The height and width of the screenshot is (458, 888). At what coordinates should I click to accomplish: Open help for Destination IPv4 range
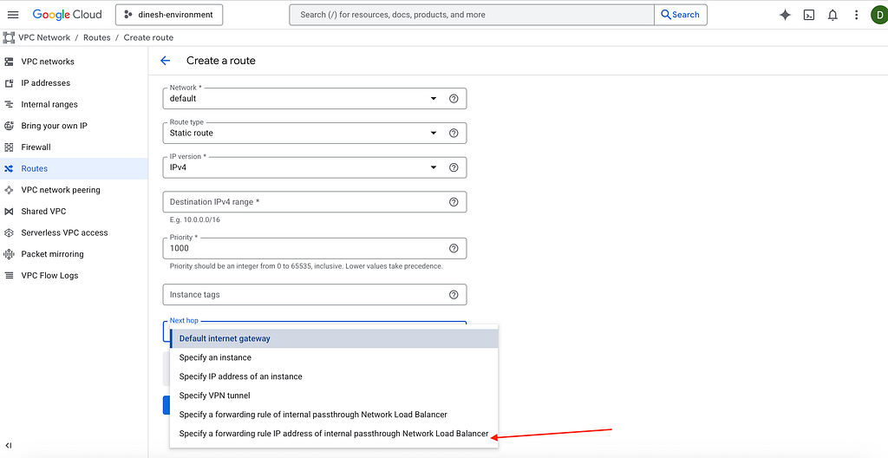[x=453, y=202]
